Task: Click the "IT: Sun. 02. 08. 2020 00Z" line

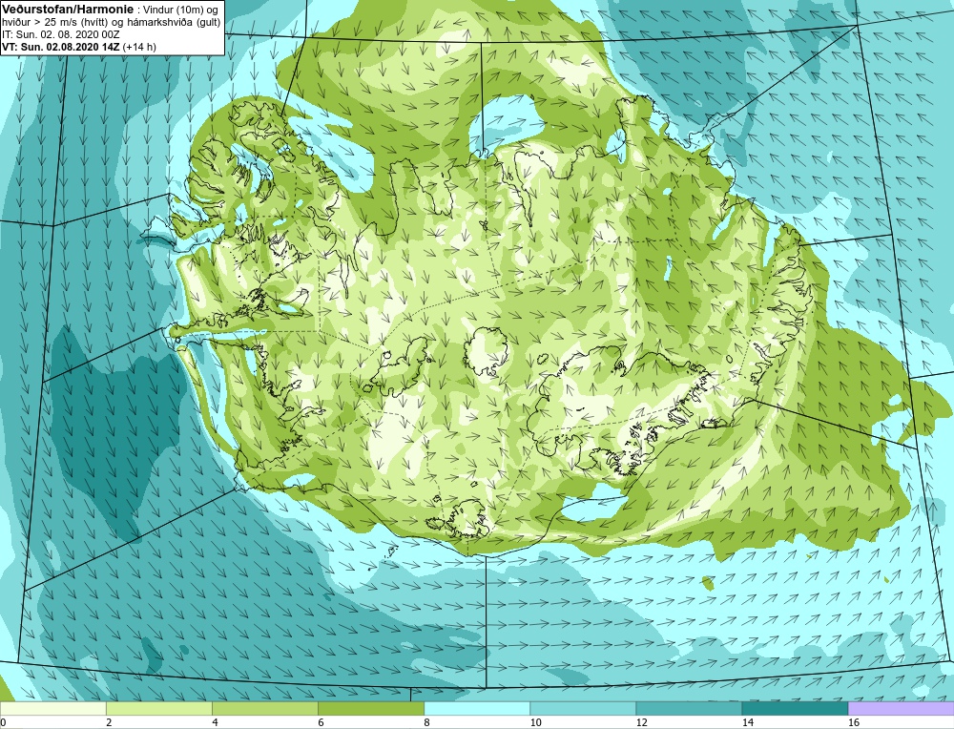Action: click(x=61, y=34)
